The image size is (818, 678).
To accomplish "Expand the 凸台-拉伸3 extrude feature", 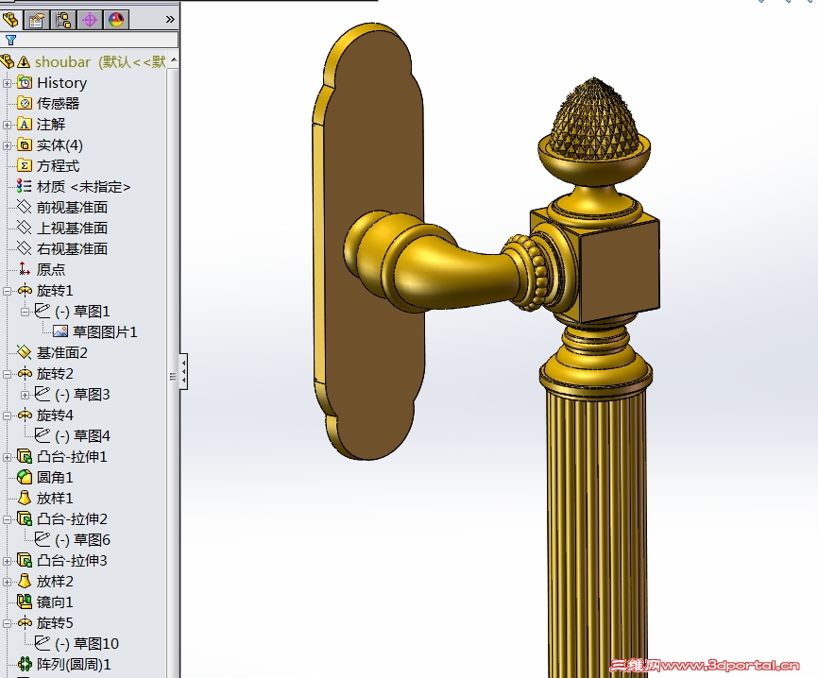I will point(7,561).
